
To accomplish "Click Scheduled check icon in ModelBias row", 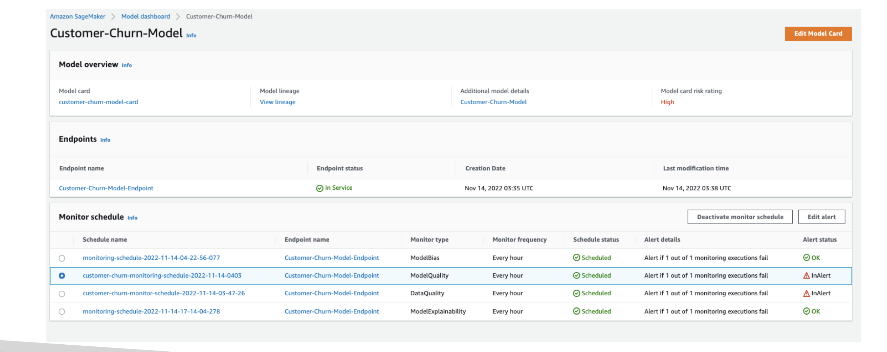I will point(576,258).
